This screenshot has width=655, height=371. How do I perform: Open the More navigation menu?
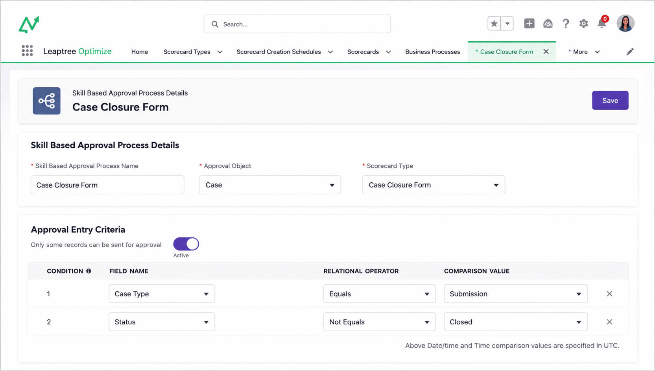pos(584,52)
